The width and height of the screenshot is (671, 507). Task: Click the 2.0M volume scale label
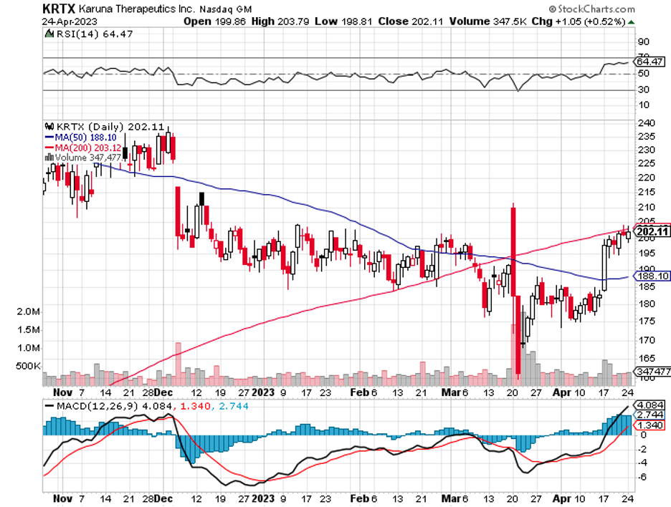point(29,312)
